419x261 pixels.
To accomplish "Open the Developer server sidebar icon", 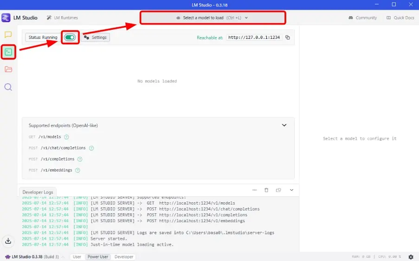I will 8,52.
